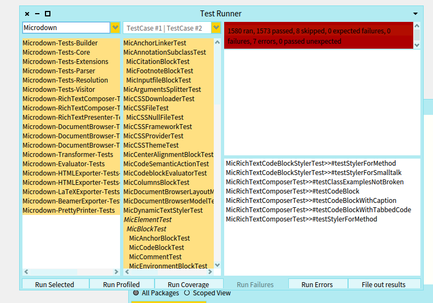Select MicCitationBlockTest class
The image size is (433, 303).
[x=168, y=62]
